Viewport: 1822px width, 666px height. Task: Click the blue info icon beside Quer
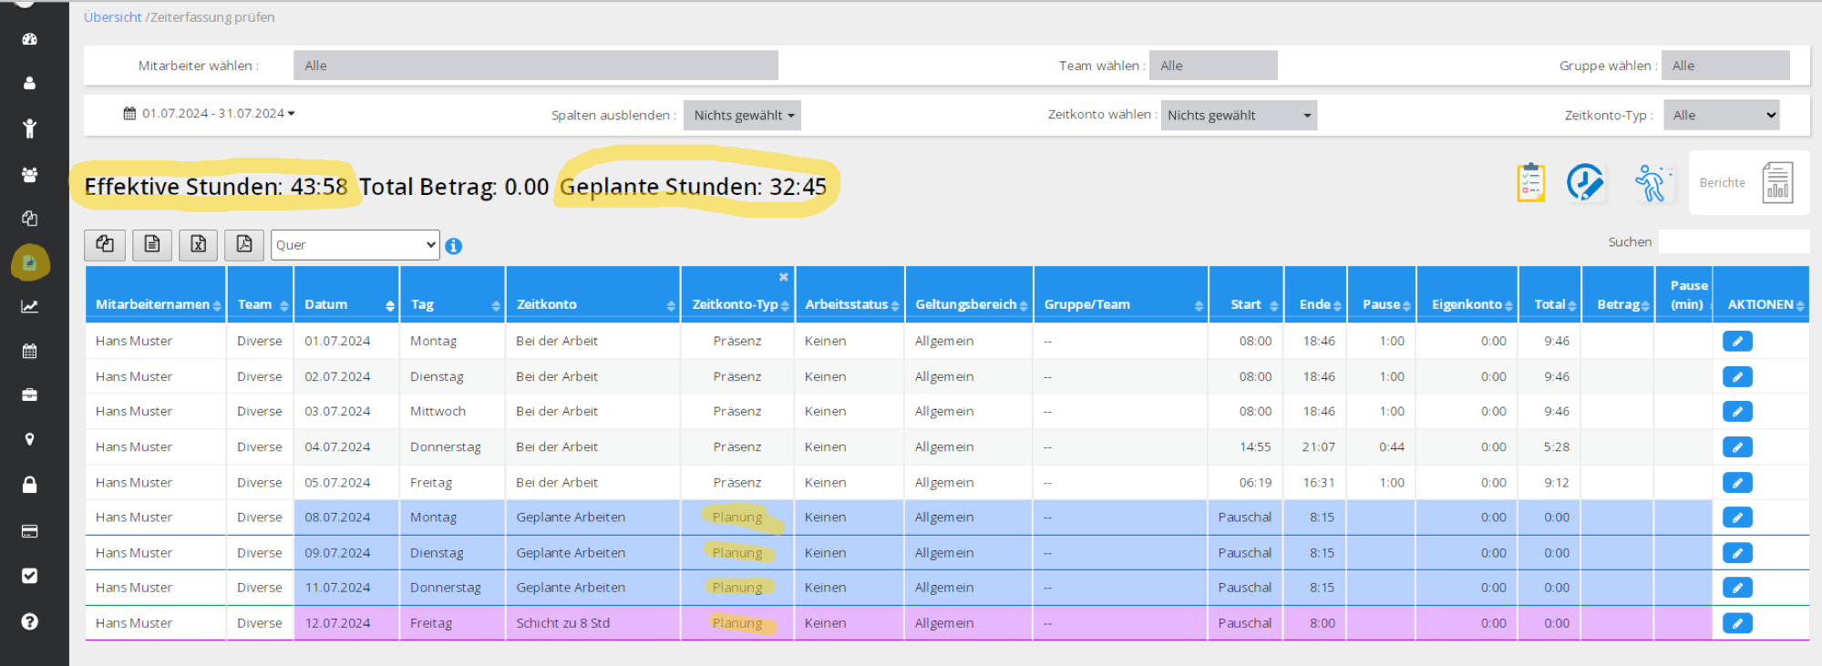tap(453, 246)
